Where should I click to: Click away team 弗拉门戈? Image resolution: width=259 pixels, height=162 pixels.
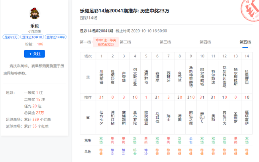224,118
